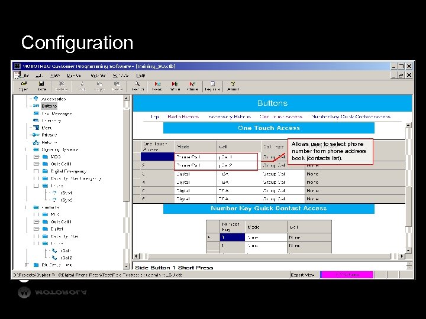This screenshot has height=319, width=426.
Task: Collapse Digital under Contacts
Action: click(36, 229)
